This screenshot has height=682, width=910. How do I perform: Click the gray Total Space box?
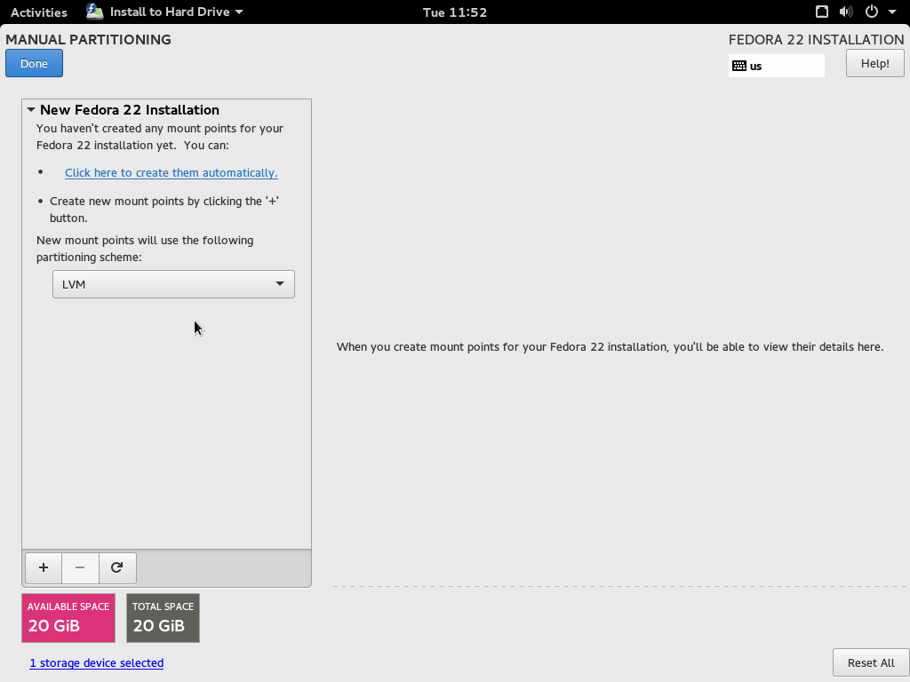pyautogui.click(x=163, y=617)
